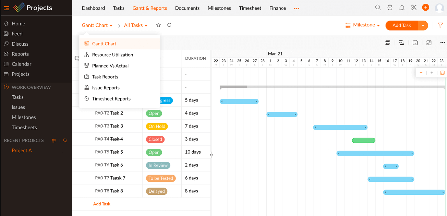The height and width of the screenshot is (216, 447).
Task: Select Planned Vs Actual report
Action: [120, 65]
